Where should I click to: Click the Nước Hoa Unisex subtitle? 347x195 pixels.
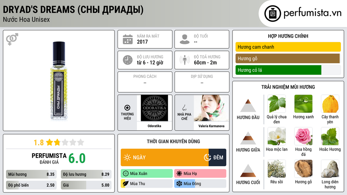pyautogui.click(x=26, y=19)
